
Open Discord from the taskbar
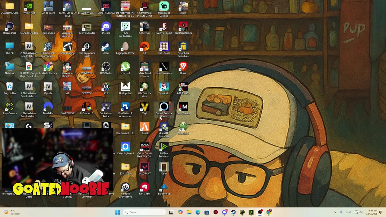[x=224, y=212]
